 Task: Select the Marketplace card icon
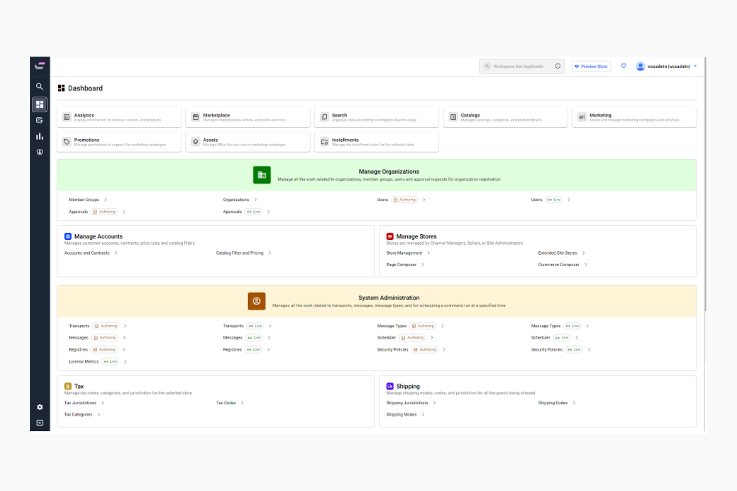pyautogui.click(x=196, y=116)
